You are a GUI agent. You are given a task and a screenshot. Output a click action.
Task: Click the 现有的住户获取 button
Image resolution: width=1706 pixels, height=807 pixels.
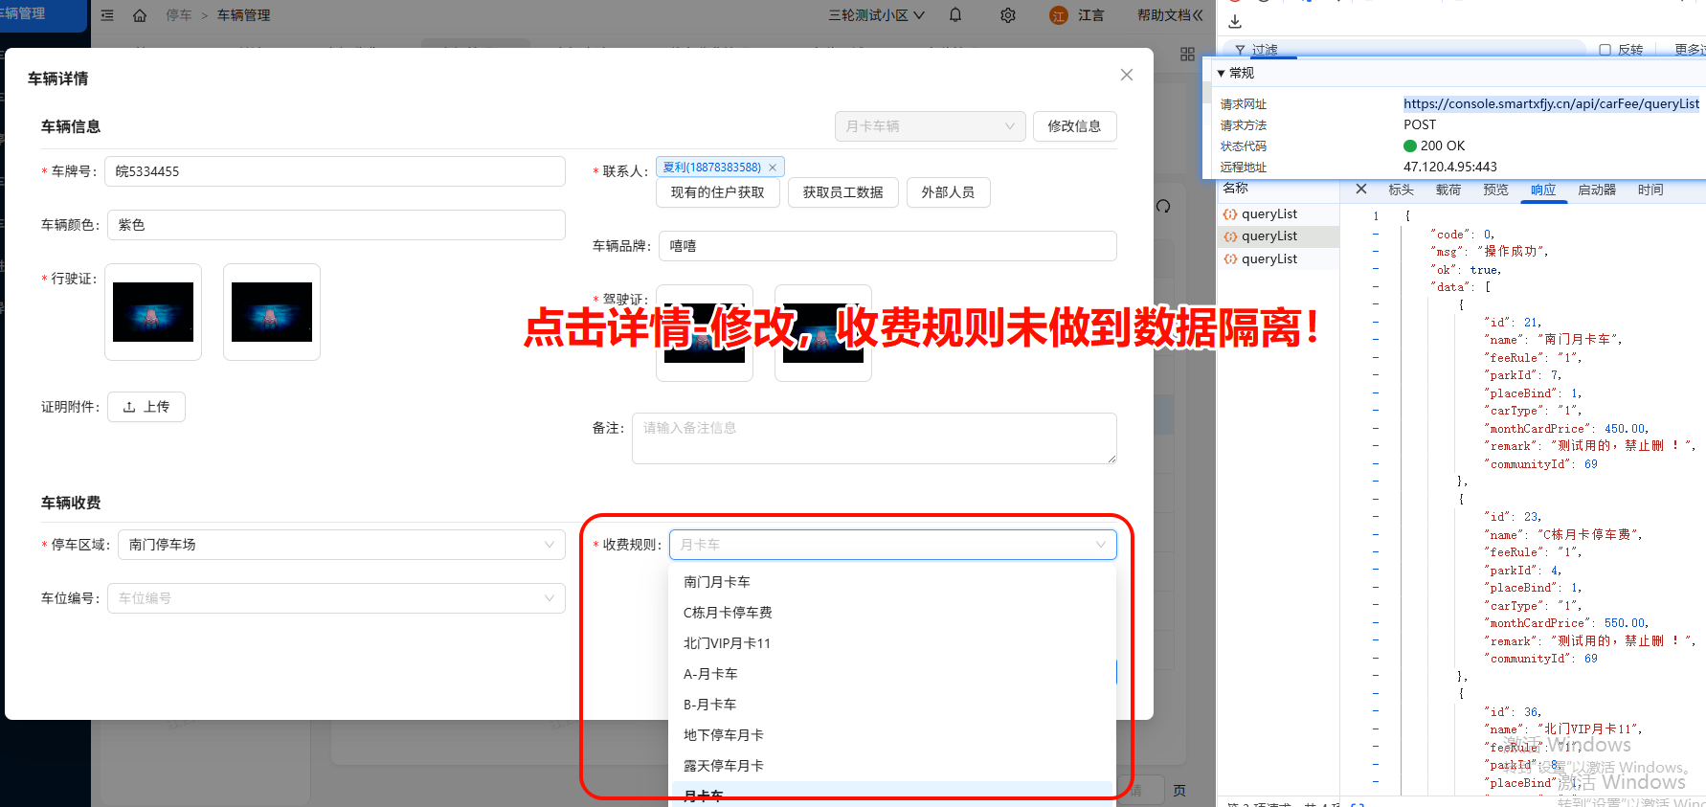click(x=718, y=192)
